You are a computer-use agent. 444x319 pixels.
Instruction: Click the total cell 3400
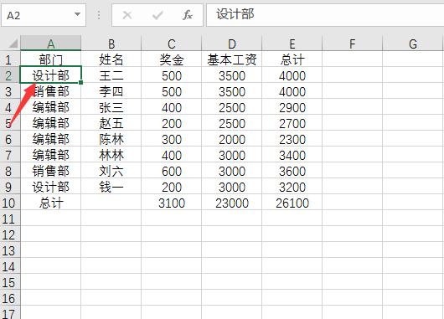point(292,155)
